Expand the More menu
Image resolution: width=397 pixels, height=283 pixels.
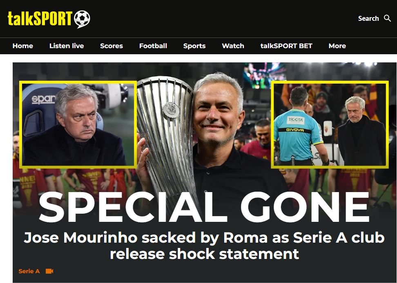(337, 46)
